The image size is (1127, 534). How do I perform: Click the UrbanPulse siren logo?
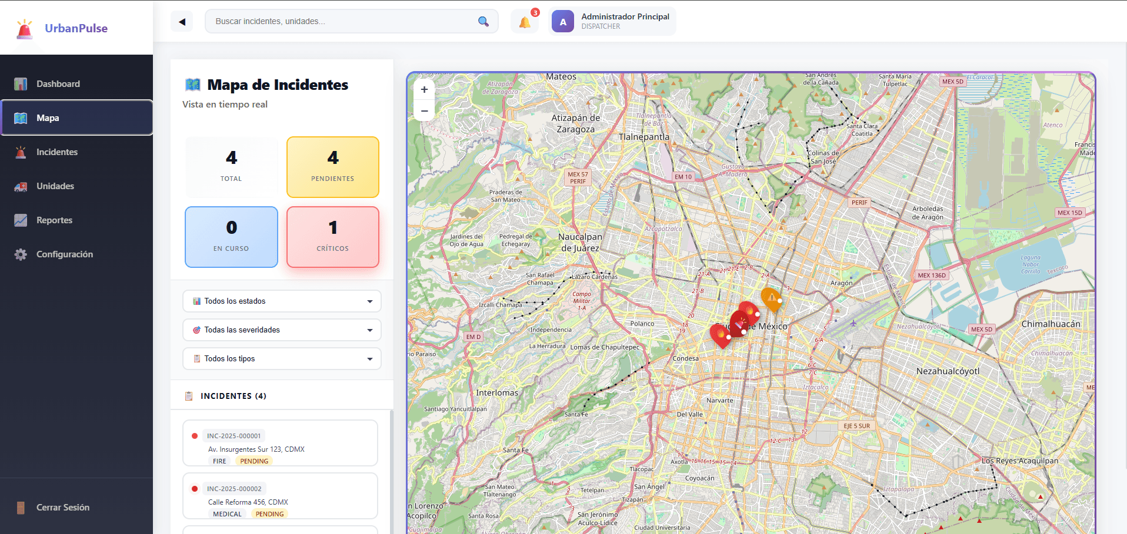pyautogui.click(x=25, y=29)
